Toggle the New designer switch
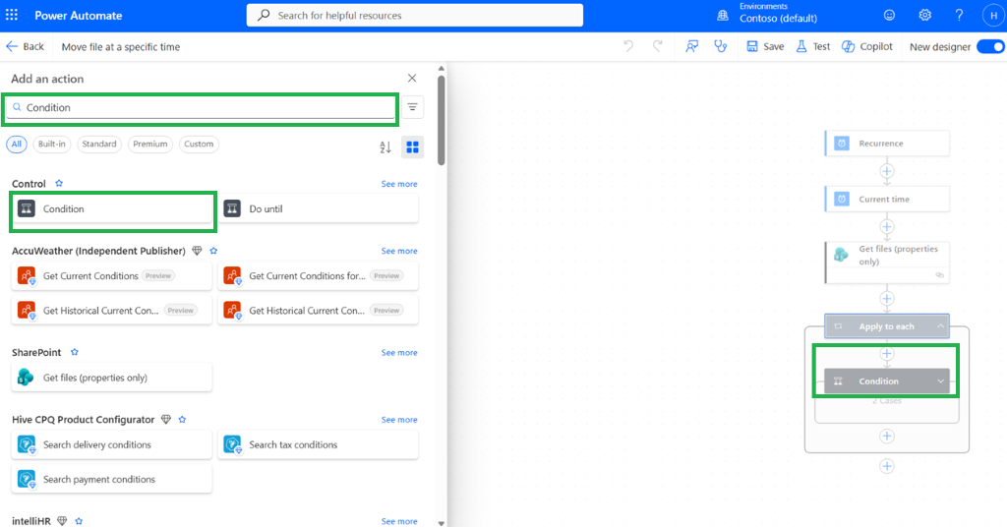 991,46
